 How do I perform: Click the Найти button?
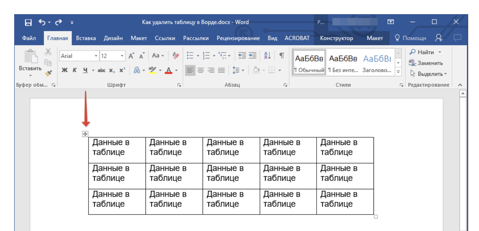pos(422,52)
